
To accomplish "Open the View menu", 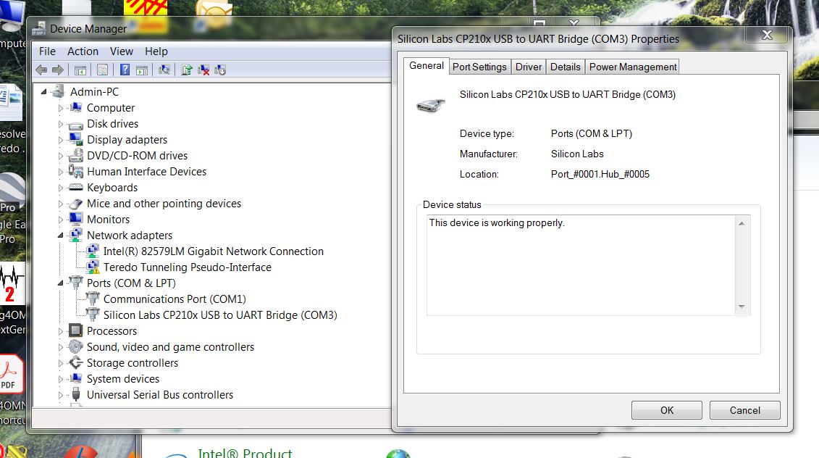I will 121,51.
